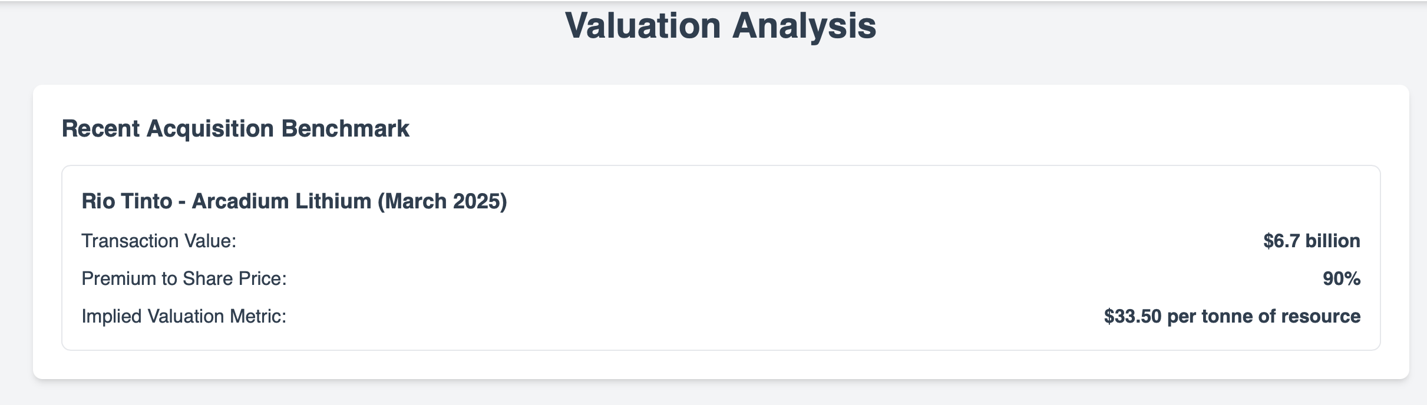Click the word Analysis in the page heading
The width and height of the screenshot is (1427, 405).
[x=804, y=26]
